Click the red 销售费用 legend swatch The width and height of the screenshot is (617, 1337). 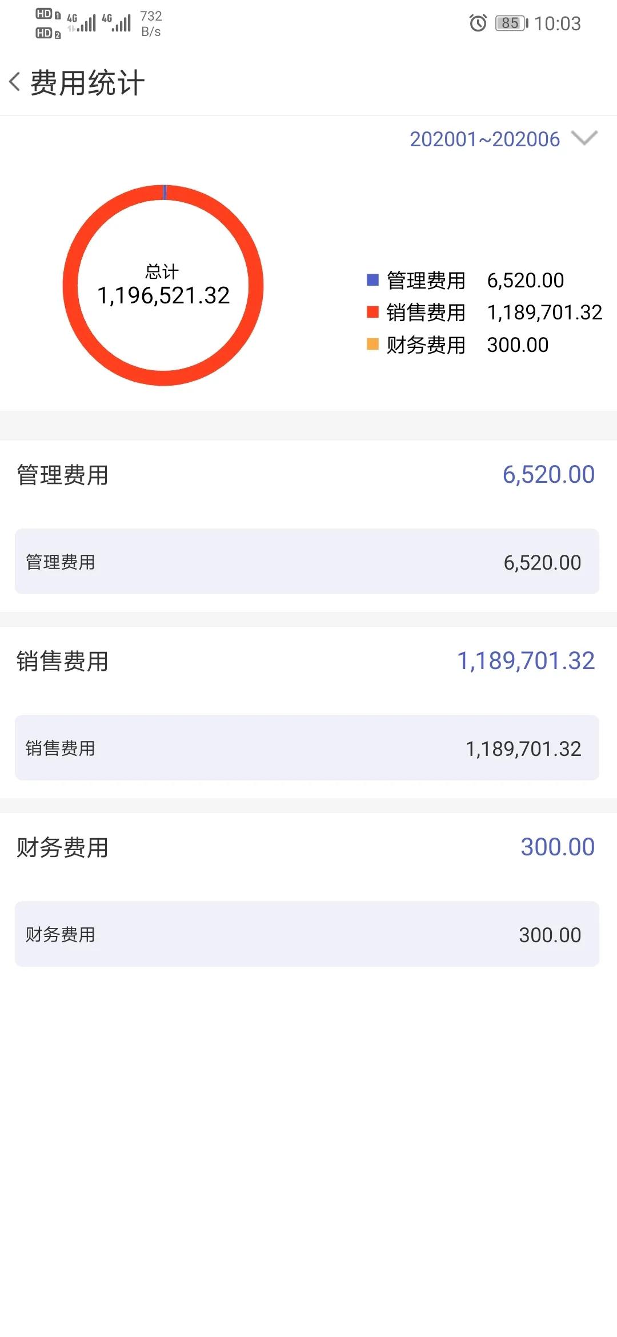(x=372, y=312)
